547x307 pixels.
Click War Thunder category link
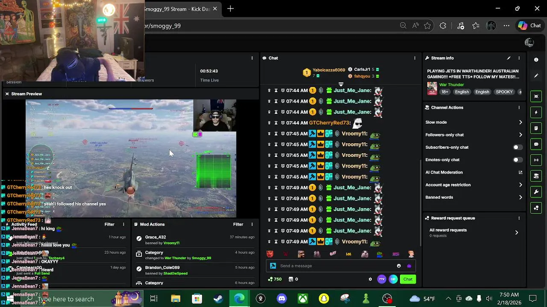pyautogui.click(x=451, y=85)
